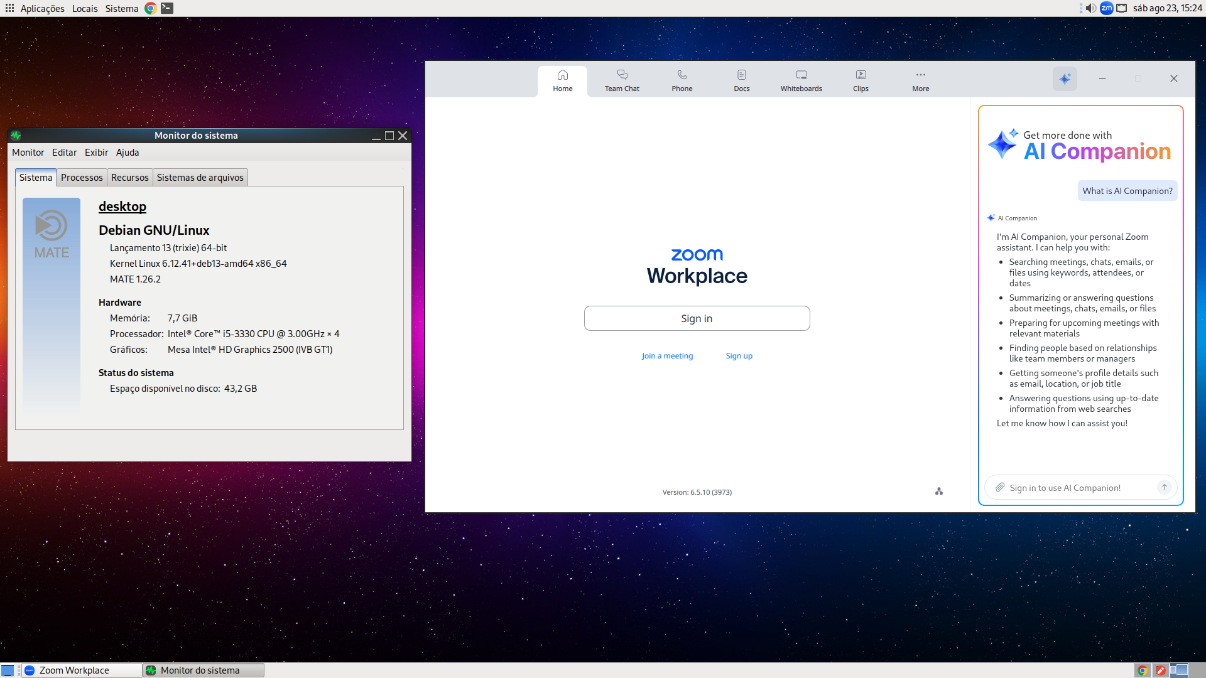This screenshot has width=1206, height=678.
Task: Open the Clips tab in Zoom
Action: [x=861, y=81]
